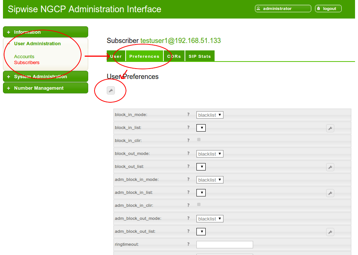The height and width of the screenshot is (255, 358).
Task: Click the ringtimeout: label
Action: (x=127, y=245)
